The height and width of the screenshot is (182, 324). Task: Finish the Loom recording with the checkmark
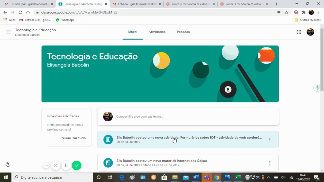pyautogui.click(x=76, y=166)
